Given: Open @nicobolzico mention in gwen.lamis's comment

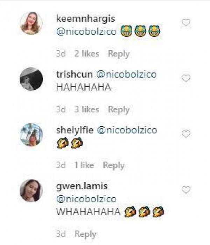Looking at the screenshot, I should coord(86,199).
